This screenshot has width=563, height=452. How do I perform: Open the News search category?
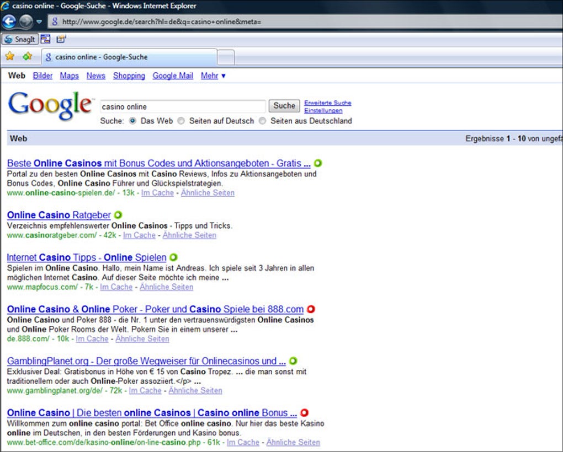click(x=96, y=76)
